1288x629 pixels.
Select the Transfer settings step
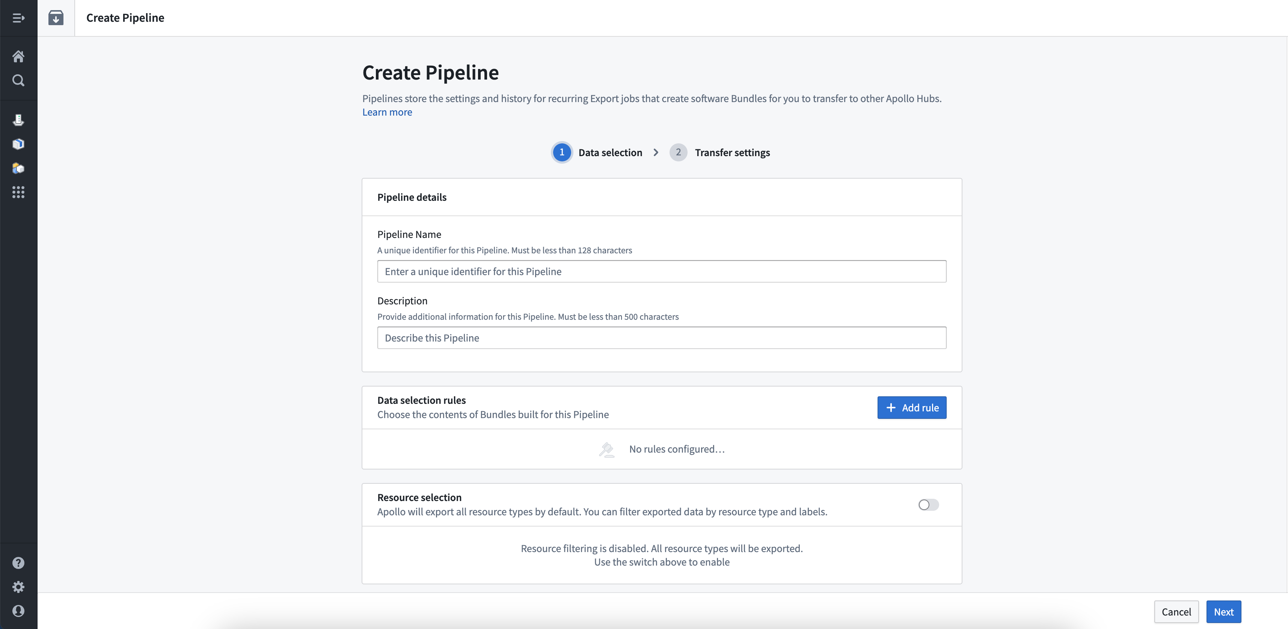(732, 152)
